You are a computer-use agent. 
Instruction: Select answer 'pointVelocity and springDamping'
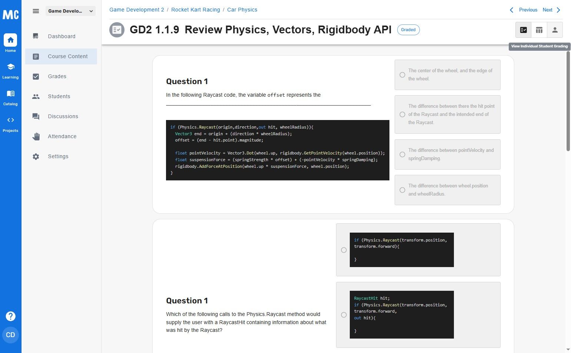447,154
